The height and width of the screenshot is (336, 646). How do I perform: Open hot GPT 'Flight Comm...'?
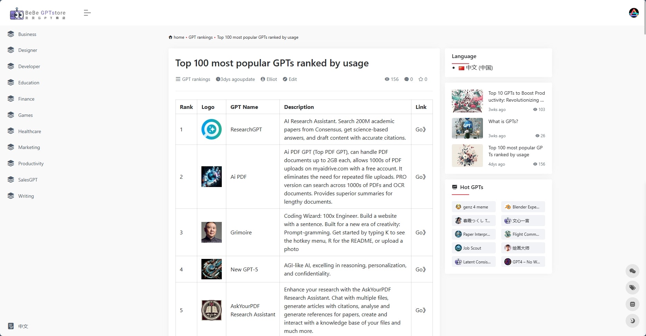tap(523, 234)
